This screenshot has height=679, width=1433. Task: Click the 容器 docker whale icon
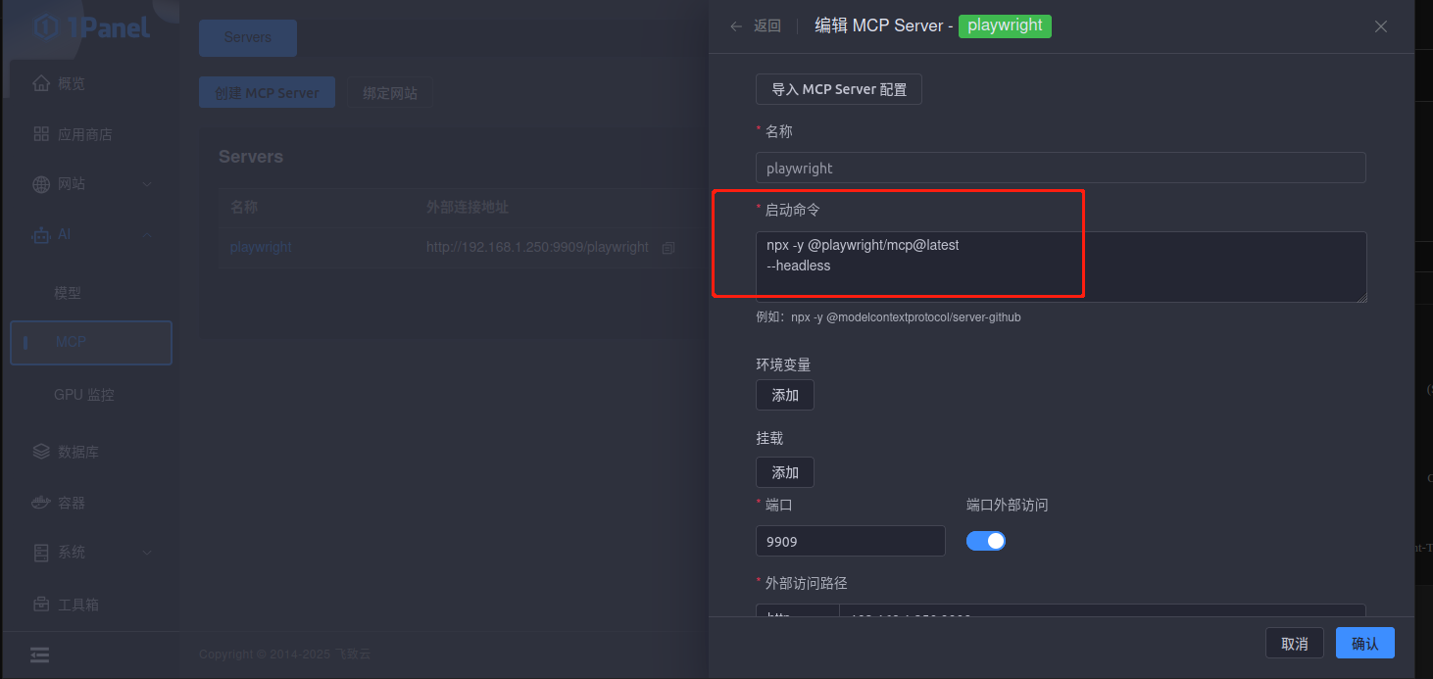point(41,503)
